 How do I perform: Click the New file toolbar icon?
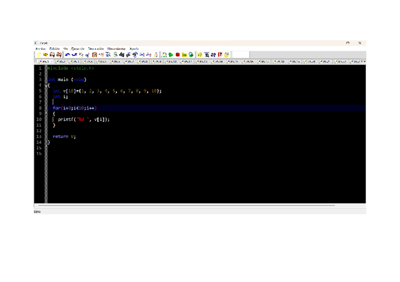pyautogui.click(x=39, y=55)
